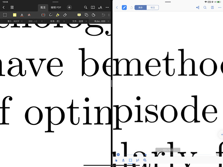
Task: Tap the 13:04 clock in status bar
Action: click(x=5, y=2)
